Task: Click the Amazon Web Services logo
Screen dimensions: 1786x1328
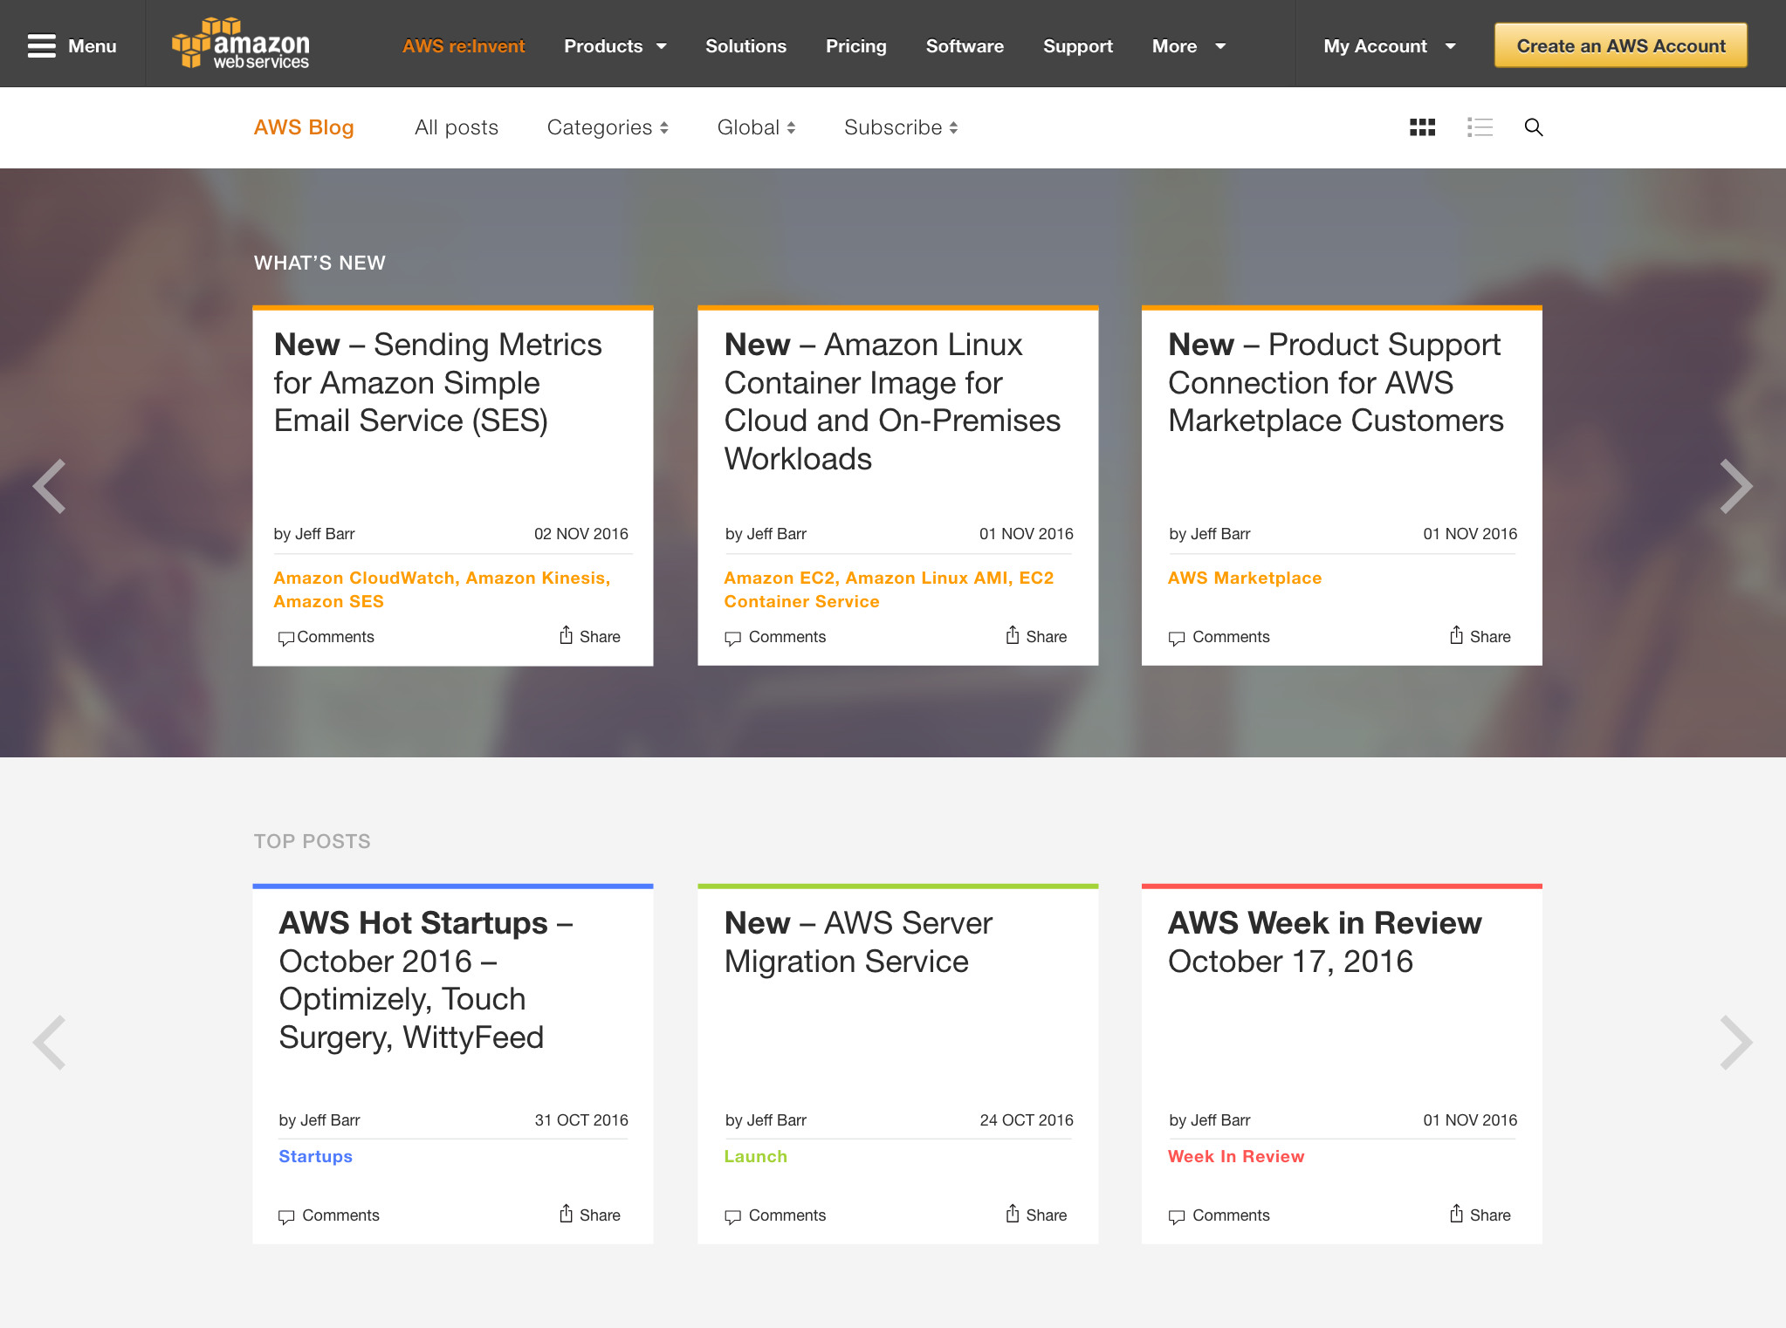Action: [241, 44]
